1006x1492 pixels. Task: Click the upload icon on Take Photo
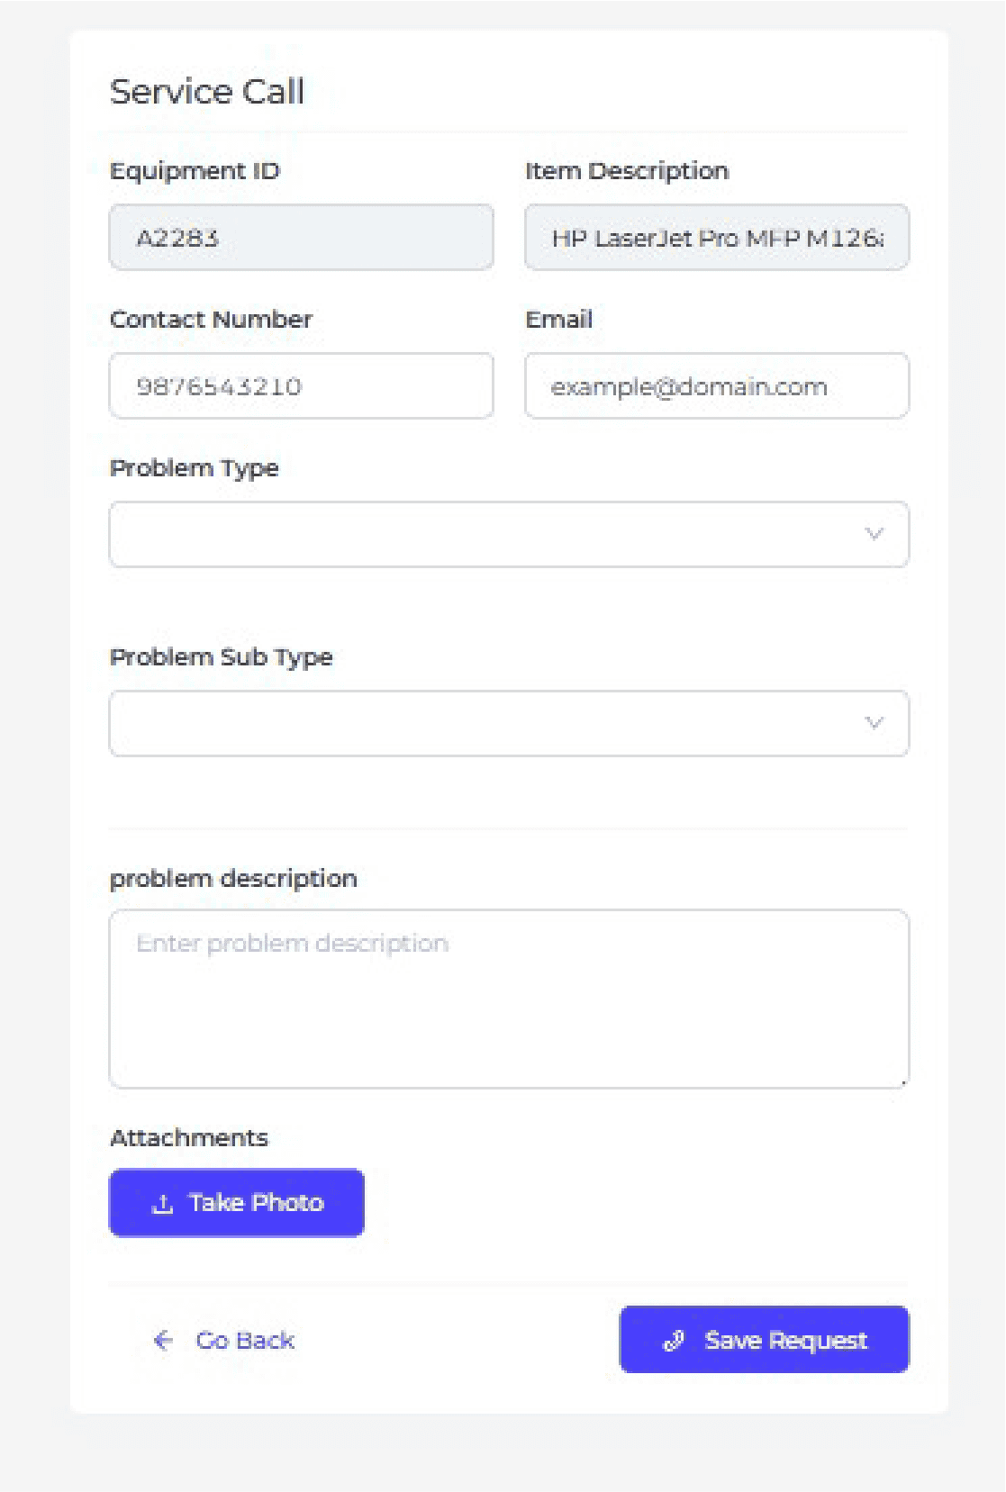pyautogui.click(x=162, y=1204)
